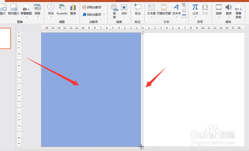The height and width of the screenshot is (151, 249).
Task: Click the 文本框 text box icon
Action: point(151,7)
